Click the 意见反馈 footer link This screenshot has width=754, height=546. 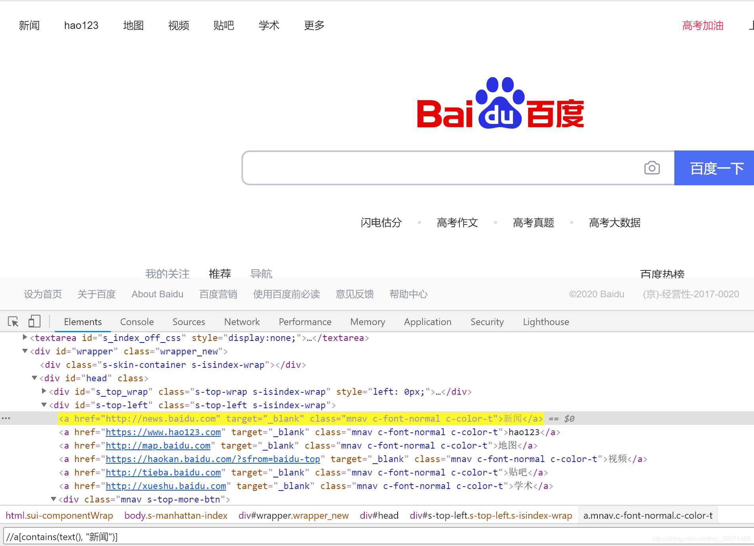(354, 294)
